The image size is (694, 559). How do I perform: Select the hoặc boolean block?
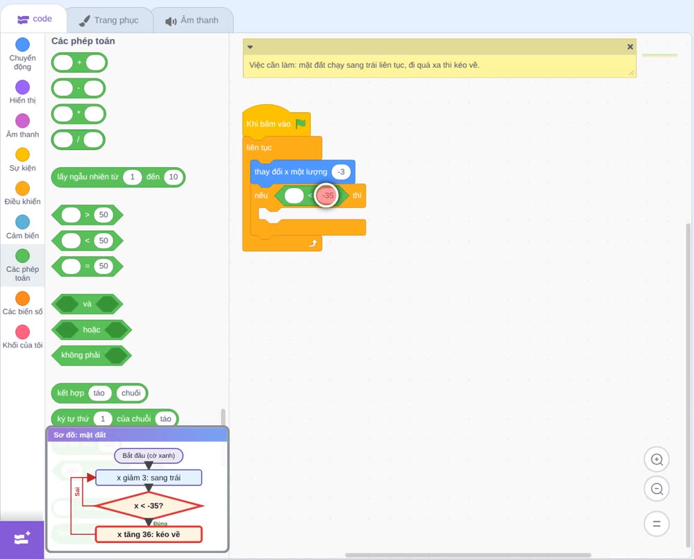[92, 330]
